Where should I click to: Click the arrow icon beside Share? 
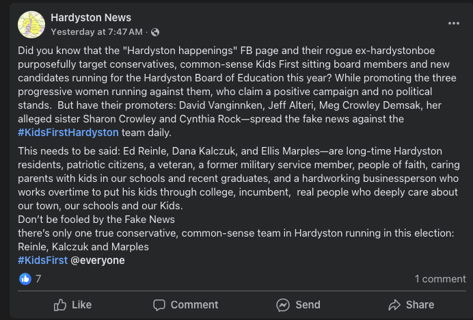coord(394,305)
